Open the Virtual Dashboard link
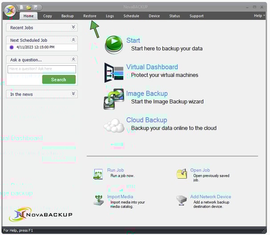The width and height of the screenshot is (270, 235). (x=152, y=67)
